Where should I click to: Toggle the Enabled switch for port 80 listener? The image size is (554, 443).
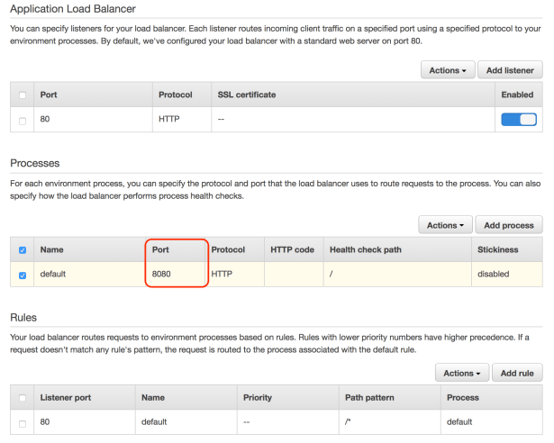click(518, 119)
